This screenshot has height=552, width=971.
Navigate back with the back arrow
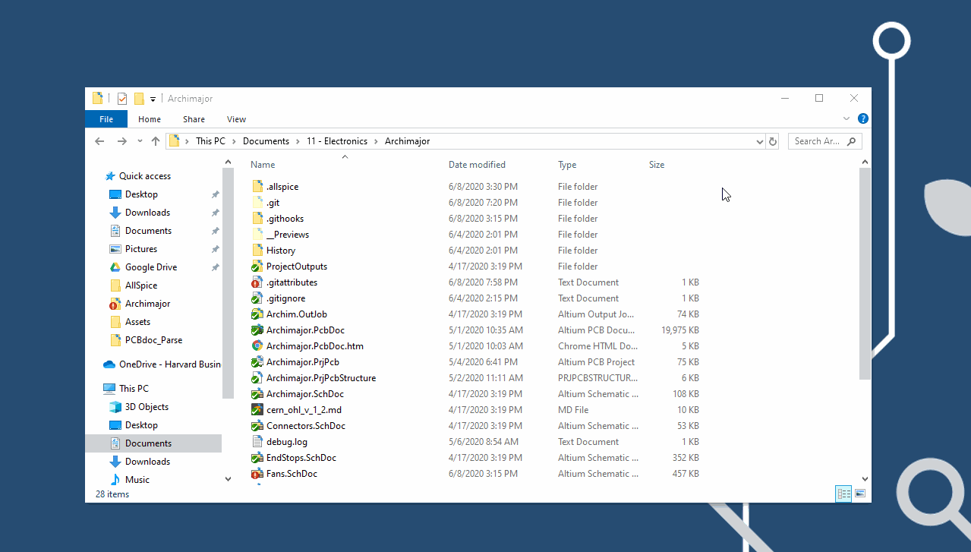point(99,141)
